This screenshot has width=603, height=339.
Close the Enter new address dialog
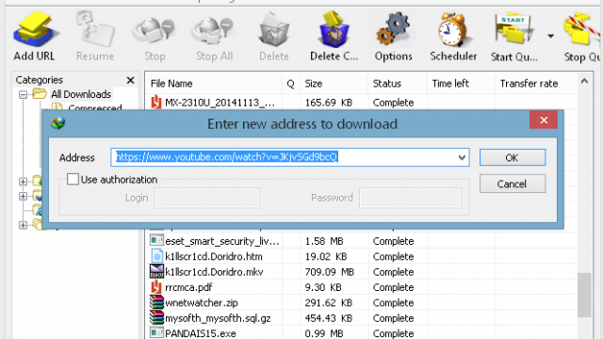(544, 121)
